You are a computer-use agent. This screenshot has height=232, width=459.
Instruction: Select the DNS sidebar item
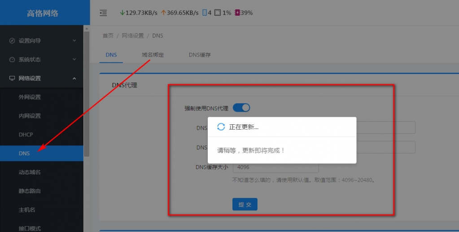(x=42, y=153)
